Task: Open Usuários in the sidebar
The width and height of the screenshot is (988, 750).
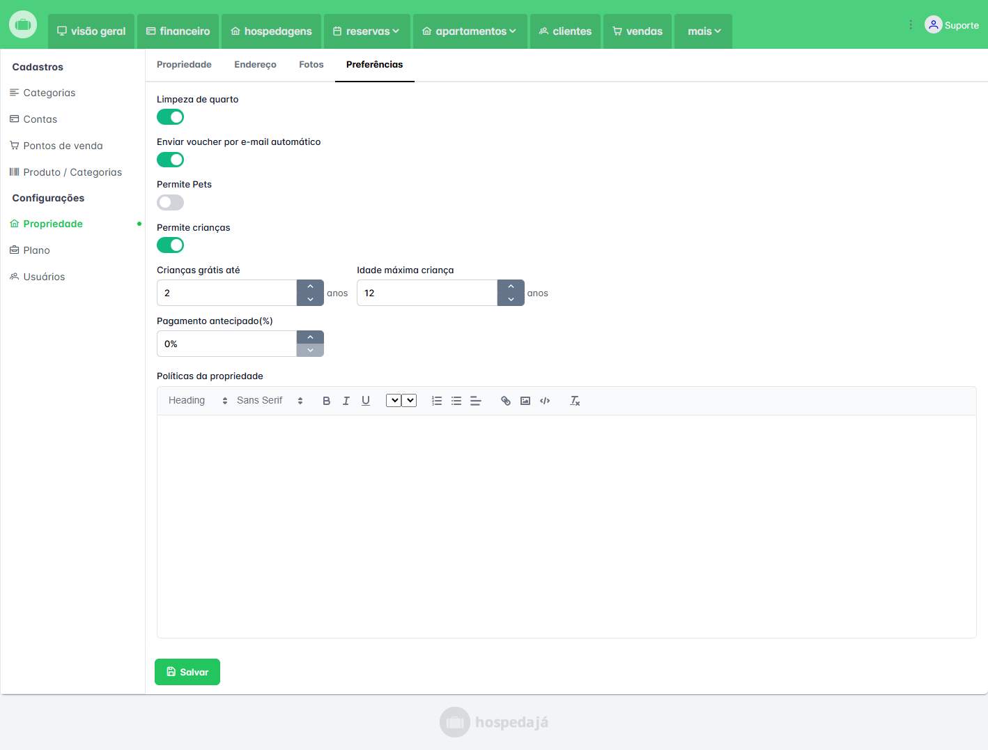Action: 44,277
